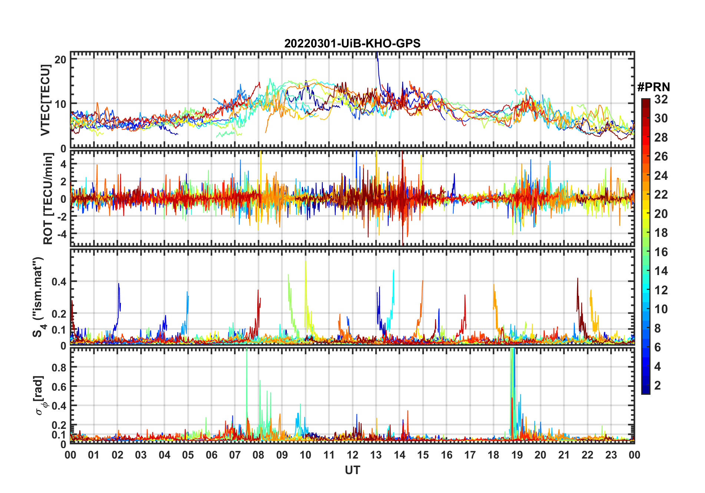Pick the PRN colorbar tick label "20"
This screenshot has height=493, width=705.
[661, 214]
